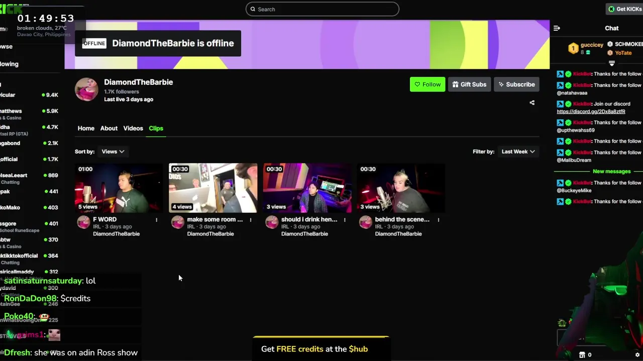Click the channel avatar beside the "should i drink hen" clip

point(271,222)
